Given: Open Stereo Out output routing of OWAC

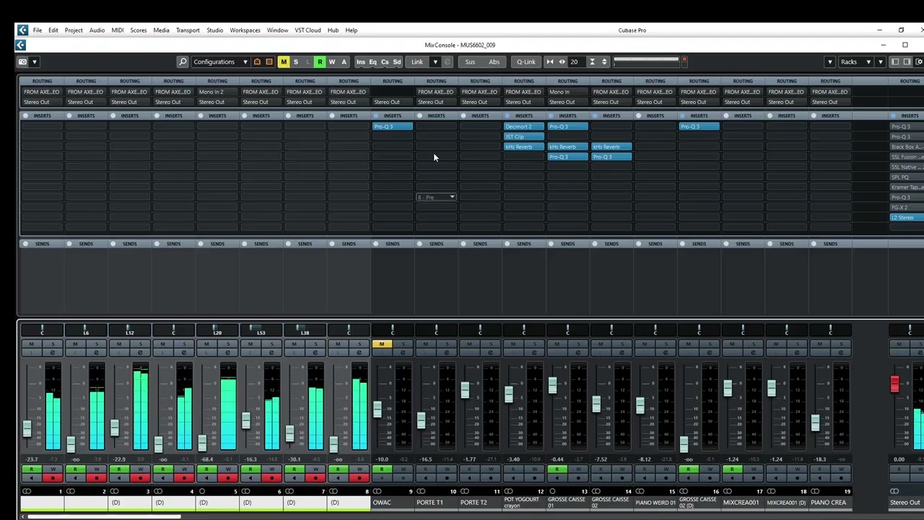Looking at the screenshot, I should pos(392,102).
